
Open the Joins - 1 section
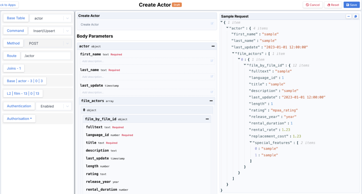coord(14,68)
